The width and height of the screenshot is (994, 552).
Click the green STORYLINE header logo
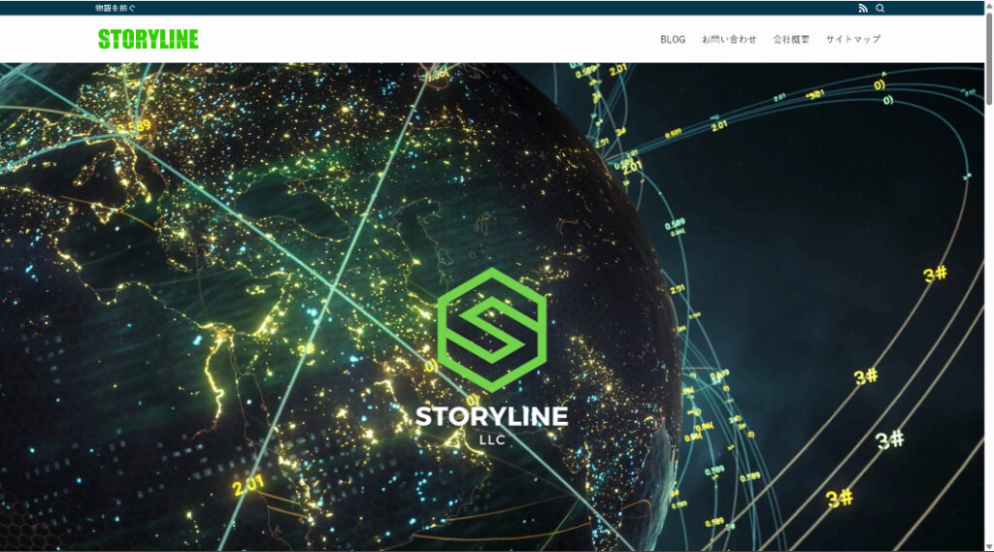pos(148,39)
